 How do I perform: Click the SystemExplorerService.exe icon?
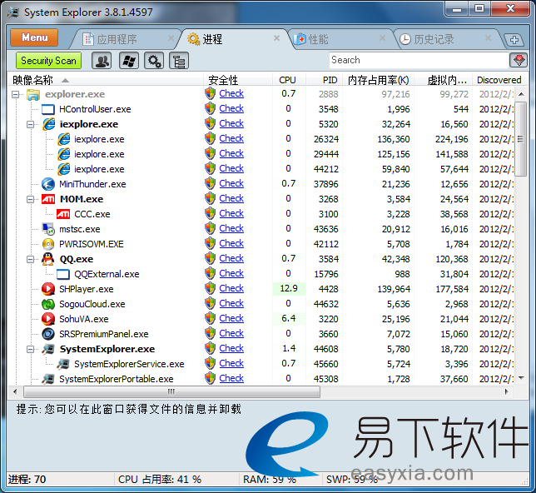pos(63,364)
